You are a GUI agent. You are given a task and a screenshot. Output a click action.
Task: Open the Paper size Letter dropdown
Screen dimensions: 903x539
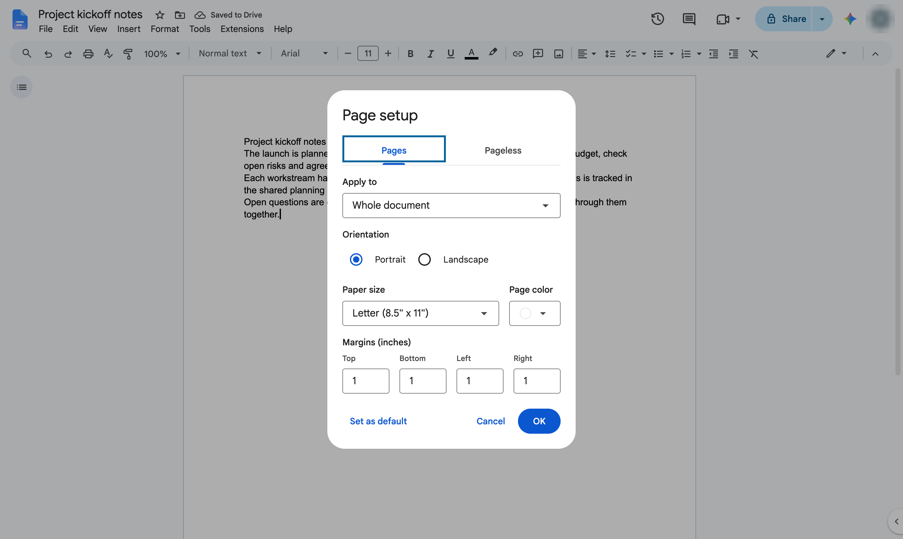(x=420, y=313)
